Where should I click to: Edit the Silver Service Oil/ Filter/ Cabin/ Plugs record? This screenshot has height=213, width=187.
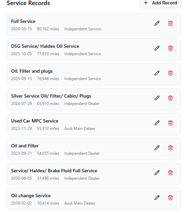(x=157, y=98)
